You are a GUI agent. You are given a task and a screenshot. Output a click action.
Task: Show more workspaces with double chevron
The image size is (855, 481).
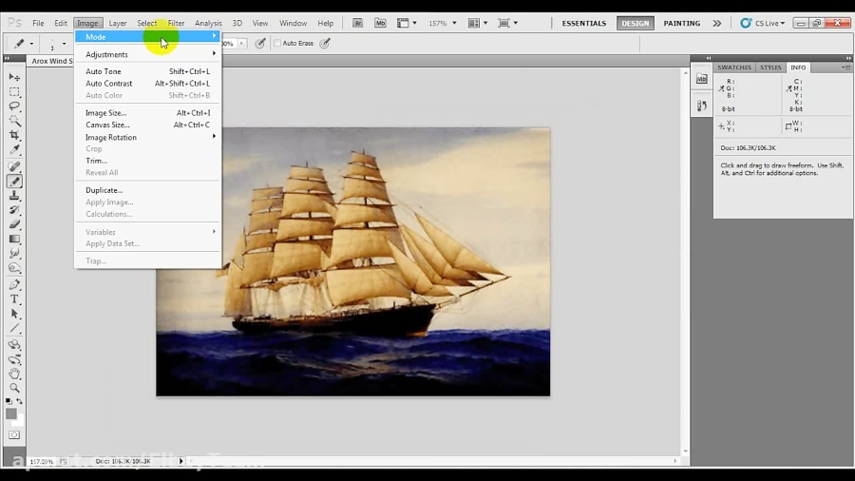[716, 23]
